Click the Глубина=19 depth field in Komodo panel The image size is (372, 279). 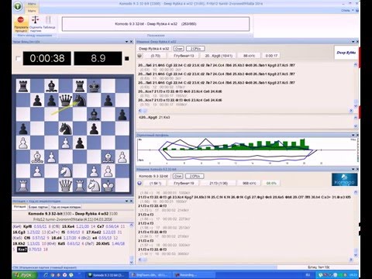pyautogui.click(x=184, y=183)
